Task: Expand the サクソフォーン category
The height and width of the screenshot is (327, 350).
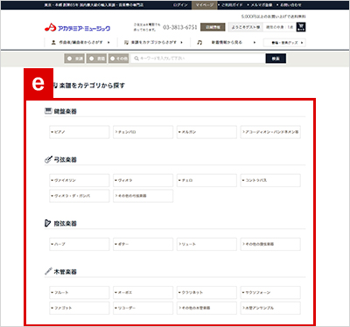Action: coord(270,293)
